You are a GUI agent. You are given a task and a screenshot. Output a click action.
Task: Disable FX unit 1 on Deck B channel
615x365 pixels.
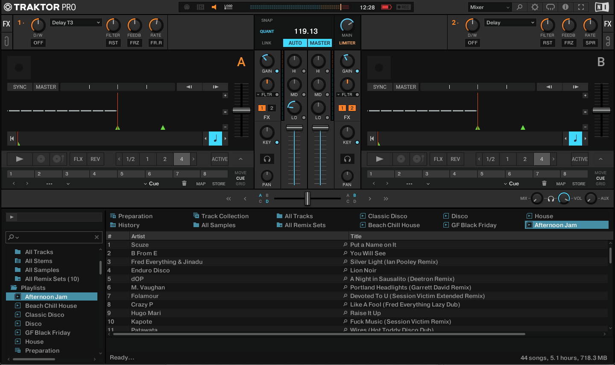click(x=342, y=108)
